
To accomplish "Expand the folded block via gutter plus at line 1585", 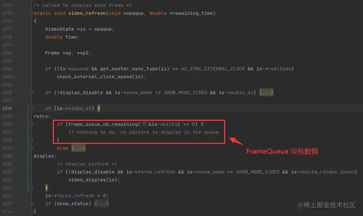I will [31, 93].
